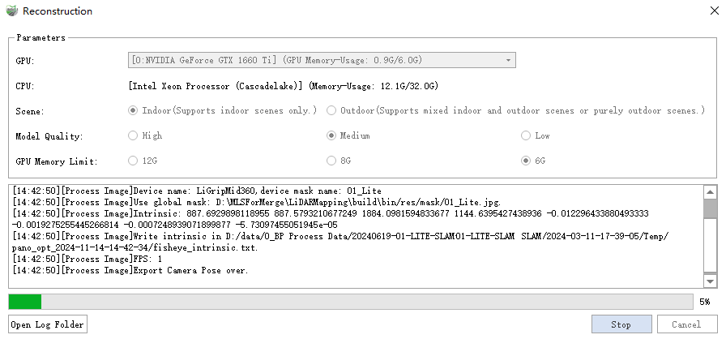The image size is (726, 339).
Task: Click the 'FPS: 1' log line
Action: coord(88,259)
